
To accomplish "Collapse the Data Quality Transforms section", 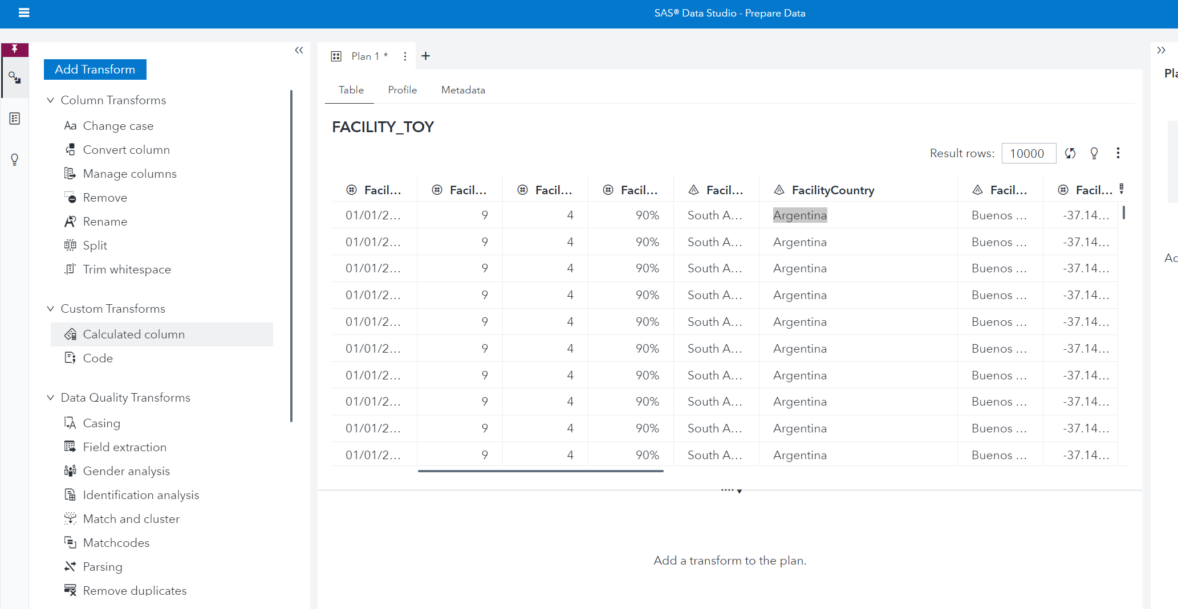I will [x=51, y=398].
